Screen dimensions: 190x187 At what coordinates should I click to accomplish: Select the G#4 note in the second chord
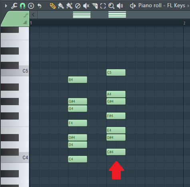(x=116, y=102)
